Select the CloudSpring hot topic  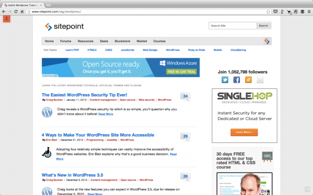[238, 50]
